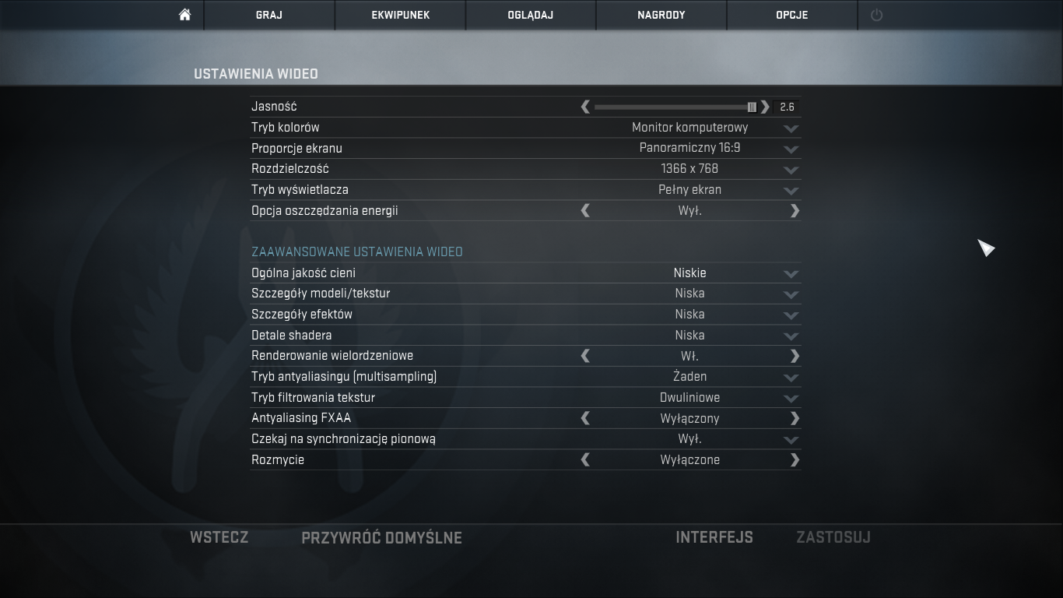
Task: Open the GRAJ menu
Action: [269, 15]
